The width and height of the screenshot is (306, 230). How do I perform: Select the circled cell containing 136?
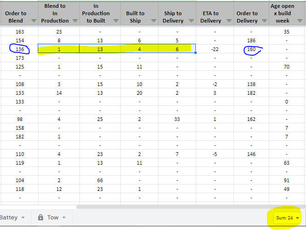click(20, 49)
